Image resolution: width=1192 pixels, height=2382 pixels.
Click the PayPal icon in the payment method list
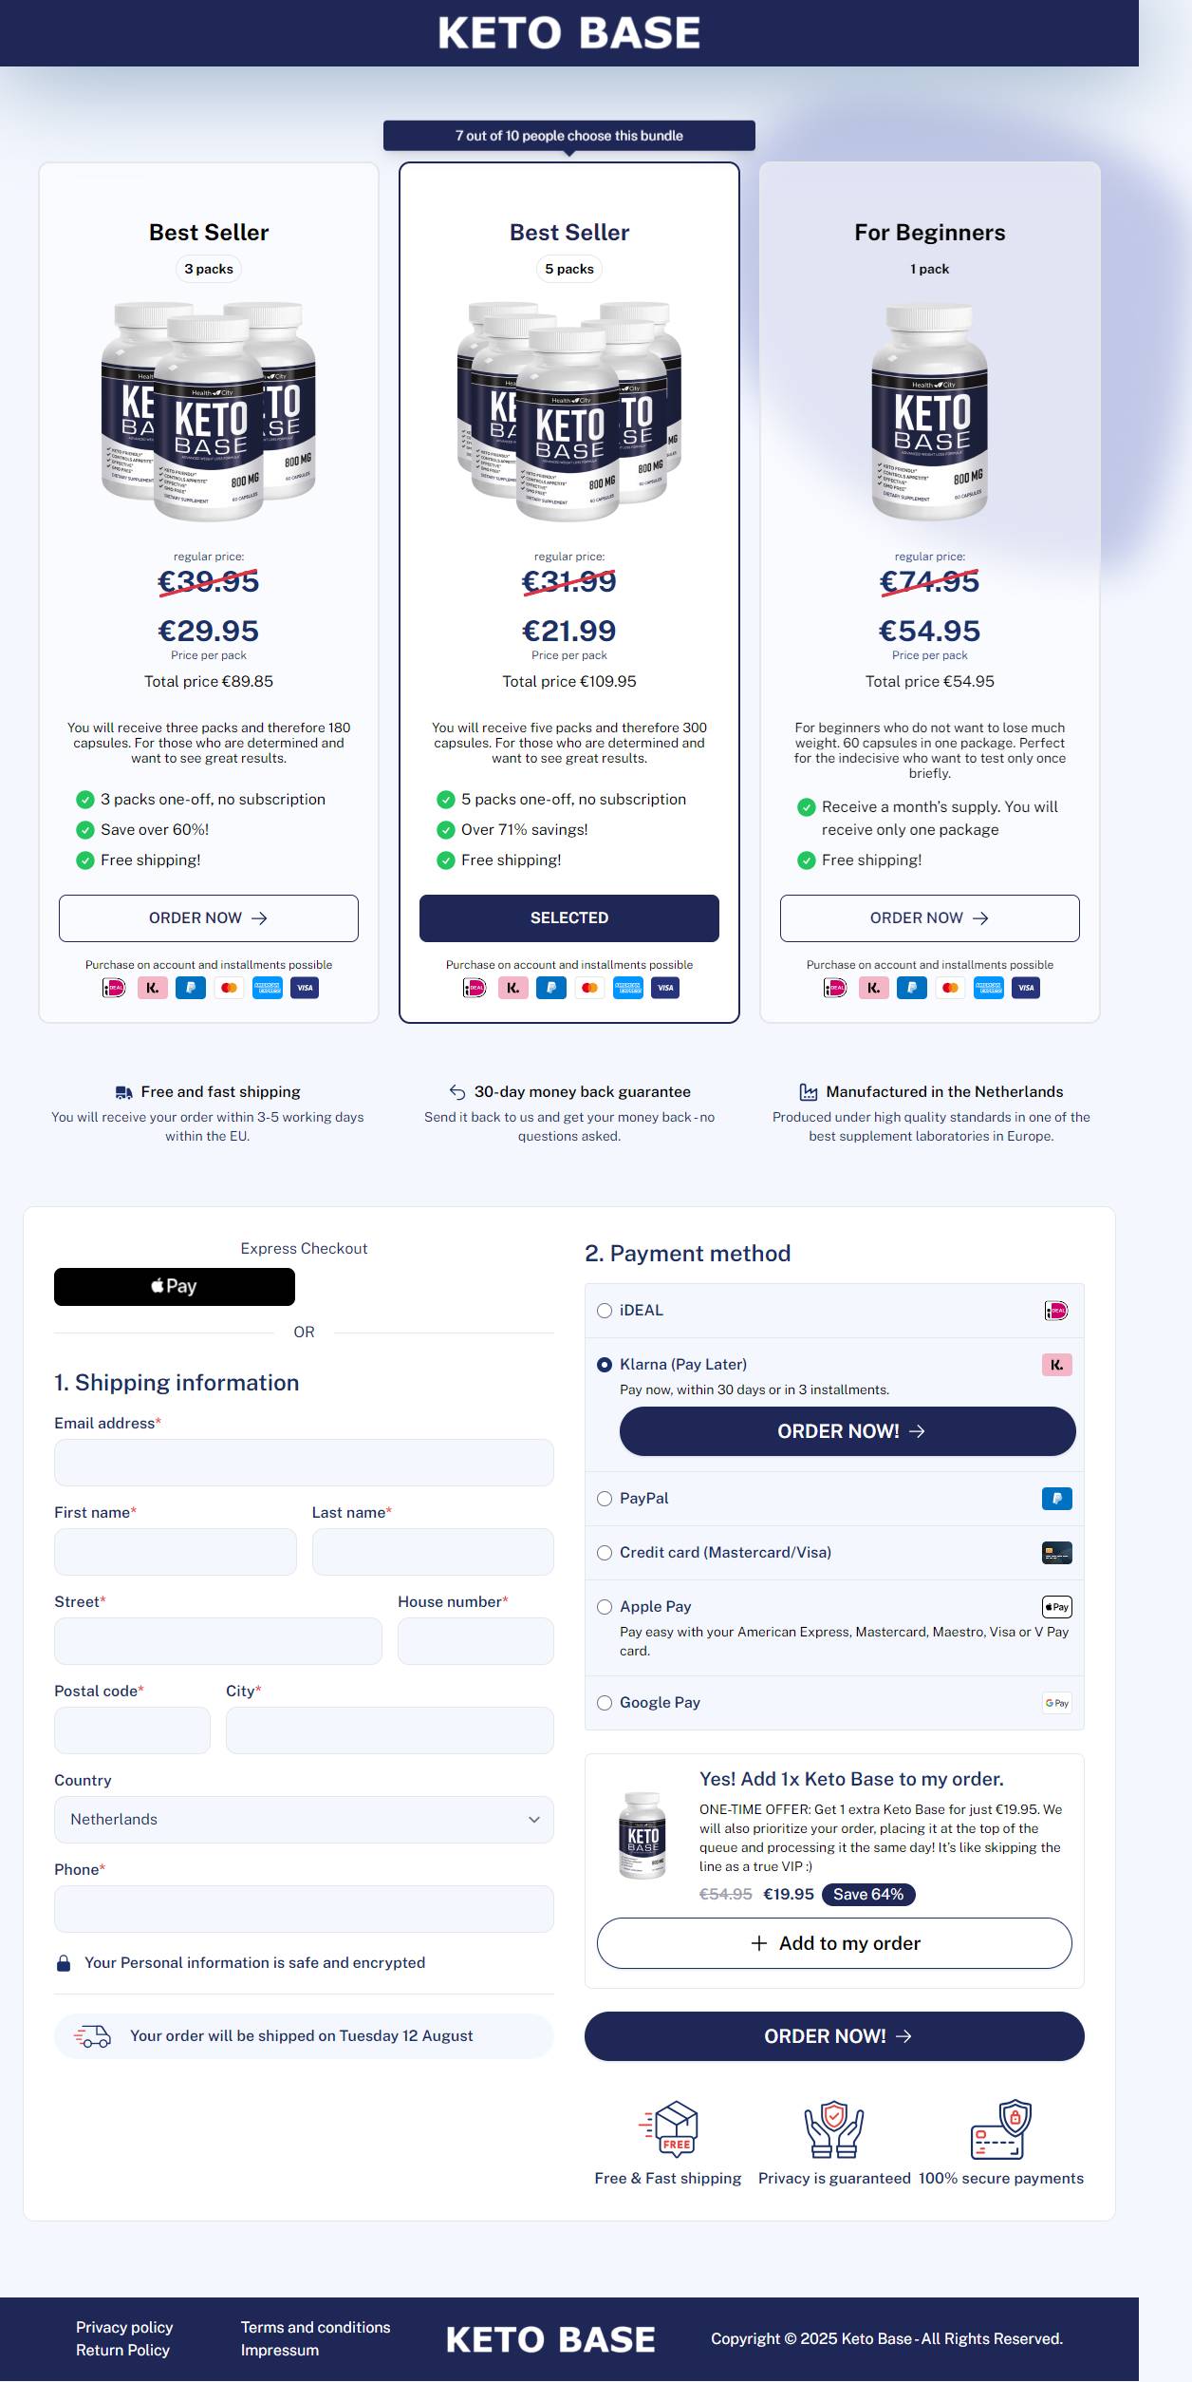[x=1056, y=1499]
